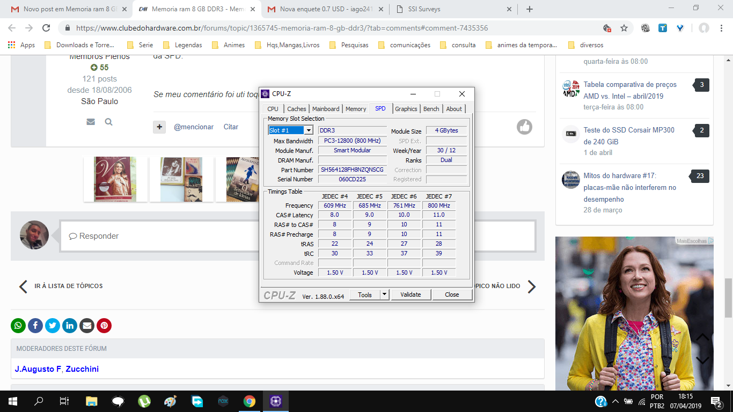Open the Pesquisas bookmark folder

pos(349,45)
